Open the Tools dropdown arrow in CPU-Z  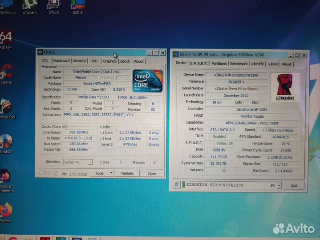click(x=111, y=173)
